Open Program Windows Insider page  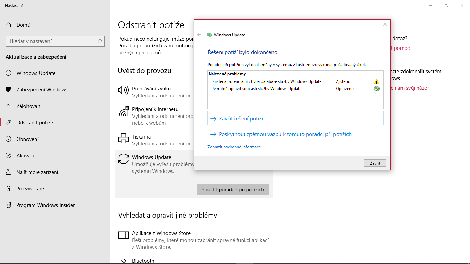pos(55,205)
